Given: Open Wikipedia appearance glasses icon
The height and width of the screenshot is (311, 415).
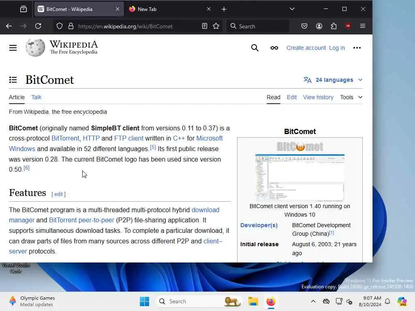Looking at the screenshot, I should coord(274,48).
